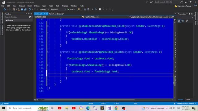Open the Analyze menu
198x111 pixels.
coord(65,6)
